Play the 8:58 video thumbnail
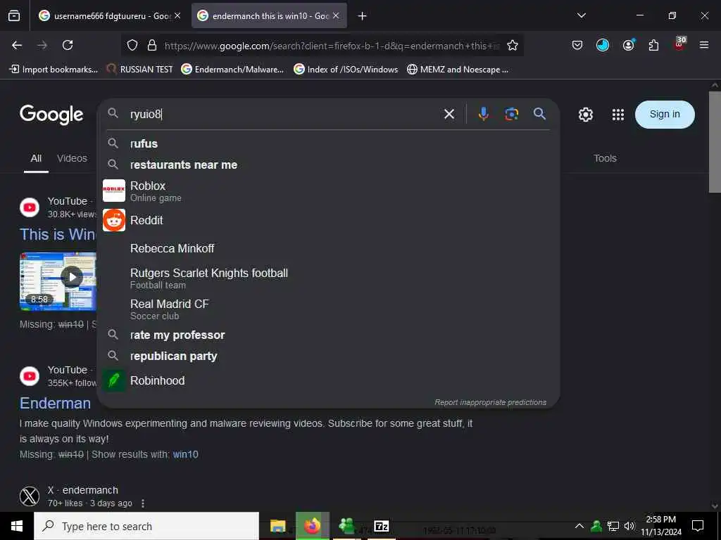This screenshot has height=540, width=721. 58,281
